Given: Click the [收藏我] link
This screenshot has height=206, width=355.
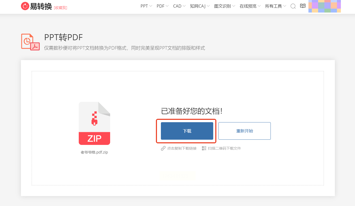Looking at the screenshot, I should click(x=60, y=8).
